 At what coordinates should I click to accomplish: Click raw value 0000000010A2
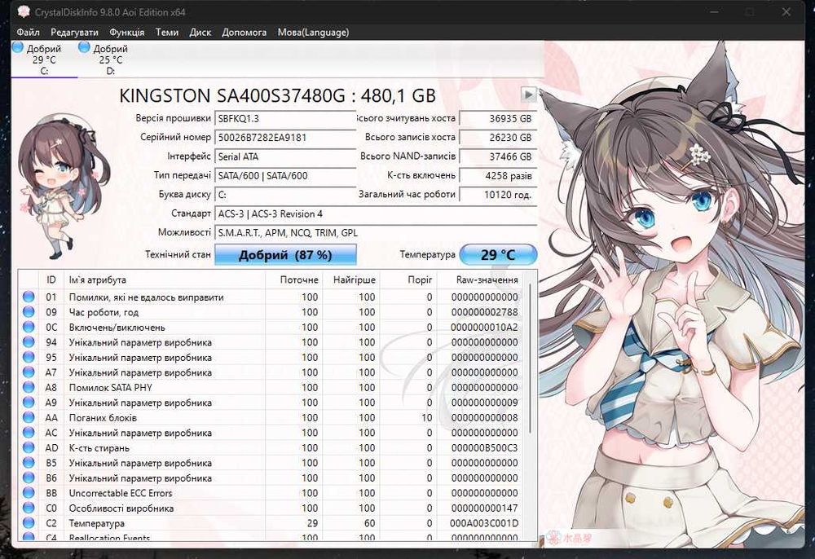click(x=484, y=328)
